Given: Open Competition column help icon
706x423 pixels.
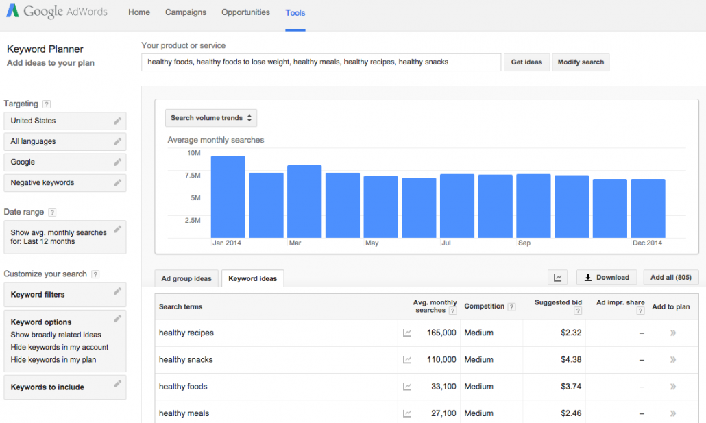Looking at the screenshot, I should click(x=511, y=306).
